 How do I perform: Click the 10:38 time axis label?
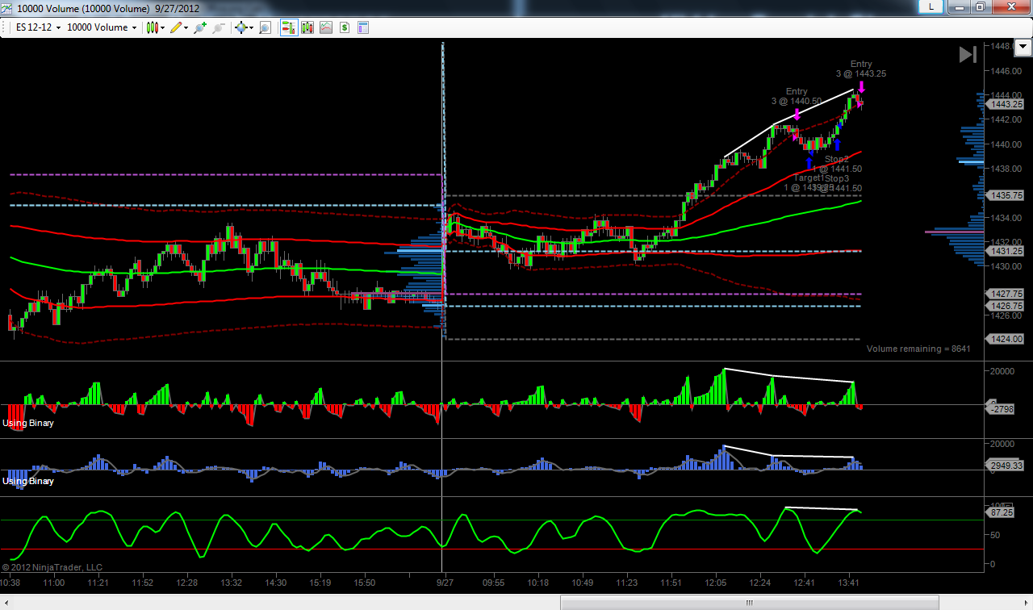(x=11, y=582)
